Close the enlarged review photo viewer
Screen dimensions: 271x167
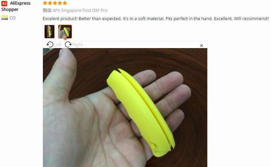tap(201, 45)
